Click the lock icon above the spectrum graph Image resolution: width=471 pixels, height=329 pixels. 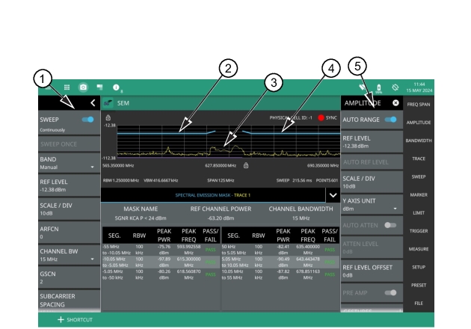[108, 117]
